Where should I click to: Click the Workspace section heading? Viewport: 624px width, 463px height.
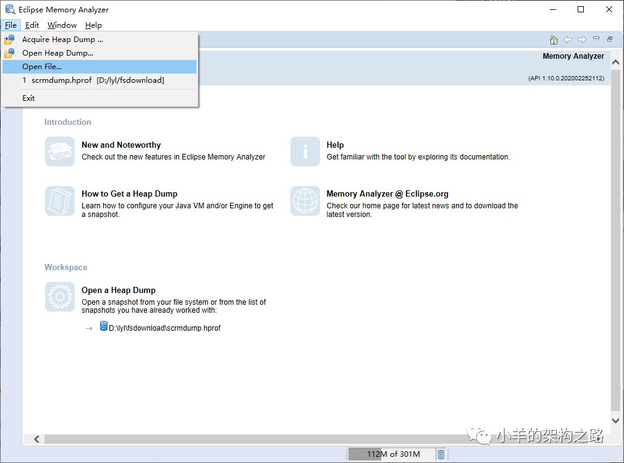coord(65,268)
